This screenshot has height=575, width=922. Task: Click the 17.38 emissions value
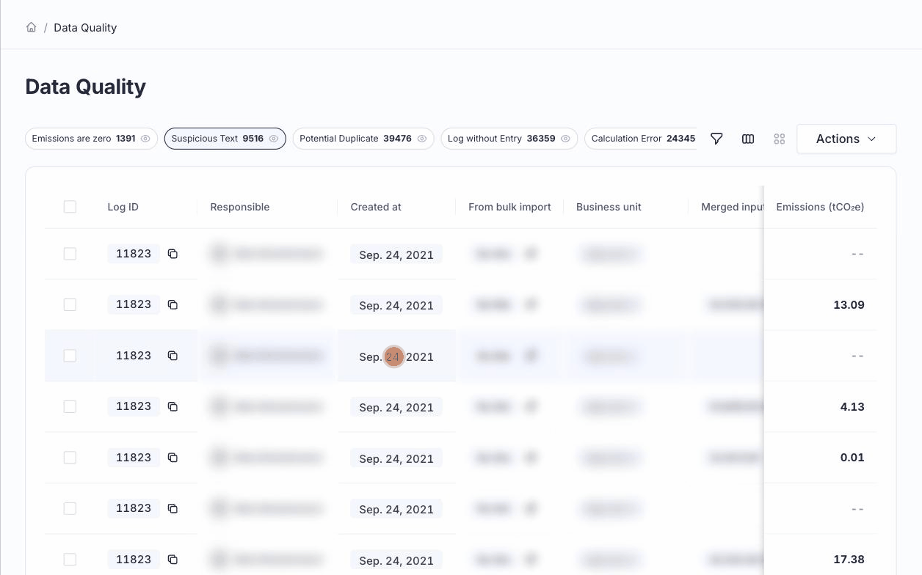(849, 560)
